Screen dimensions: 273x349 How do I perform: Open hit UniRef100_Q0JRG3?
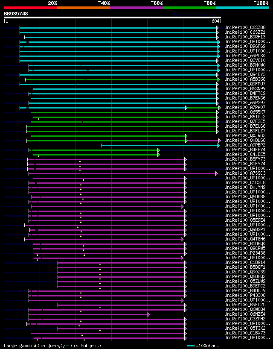(245, 135)
